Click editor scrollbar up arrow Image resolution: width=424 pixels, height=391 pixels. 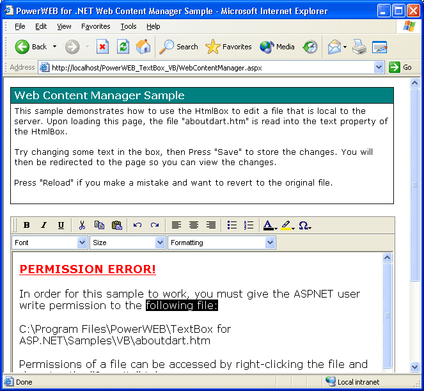pos(387,258)
